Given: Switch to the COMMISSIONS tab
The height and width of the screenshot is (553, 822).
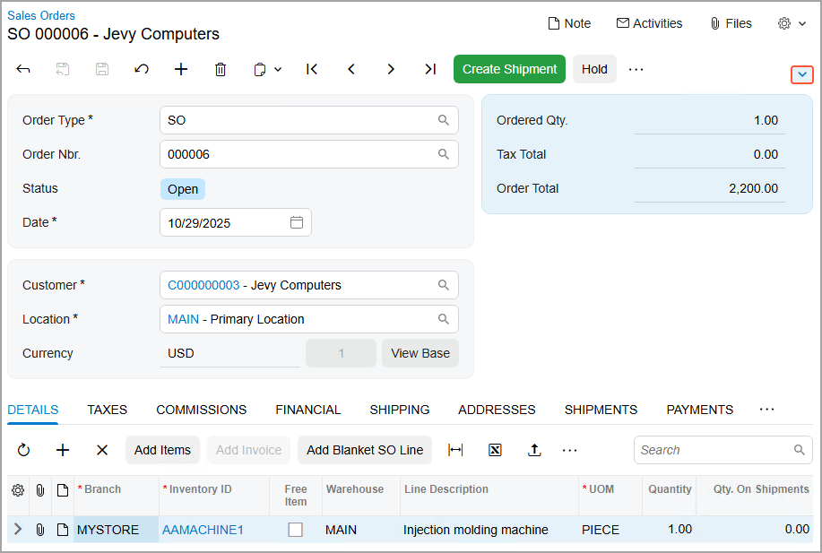Looking at the screenshot, I should [x=202, y=410].
